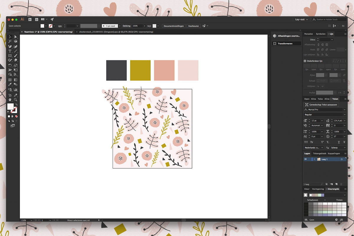This screenshot has width=354, height=236.
Task: Click the Voorkeuren button
Action: [194, 26]
